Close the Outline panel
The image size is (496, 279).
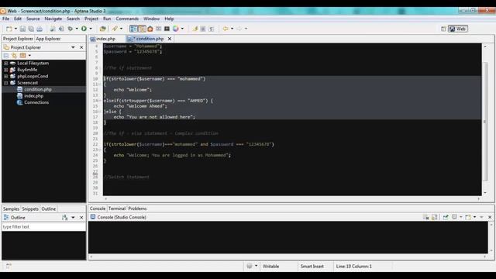tap(81, 218)
